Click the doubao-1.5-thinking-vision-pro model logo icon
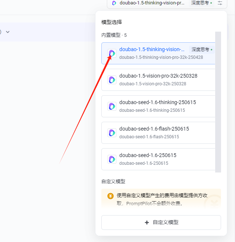This screenshot has height=242, width=235. (112, 53)
